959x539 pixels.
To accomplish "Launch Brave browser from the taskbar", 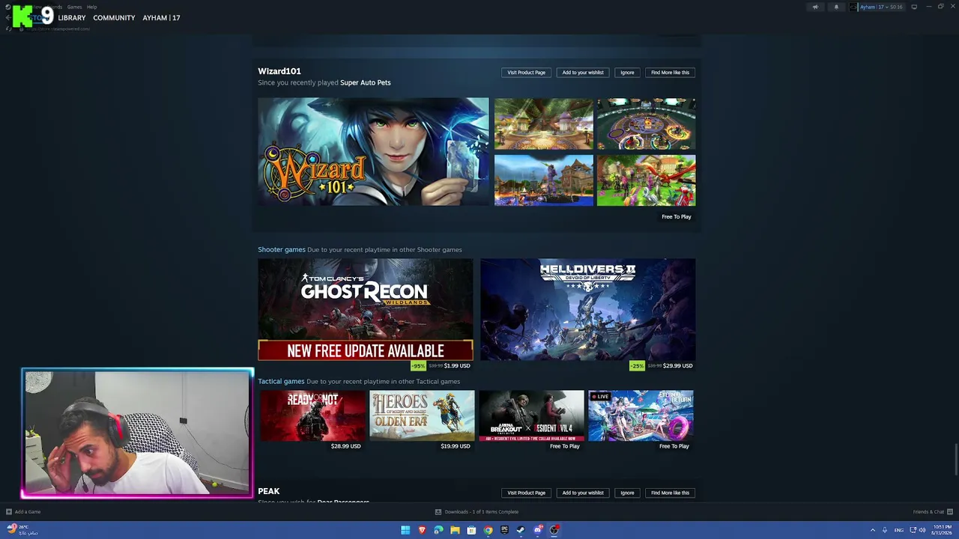I will [422, 530].
